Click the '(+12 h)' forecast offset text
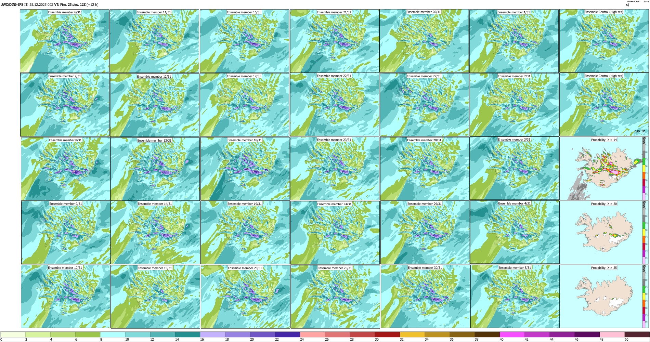650x342 pixels. 92,4
